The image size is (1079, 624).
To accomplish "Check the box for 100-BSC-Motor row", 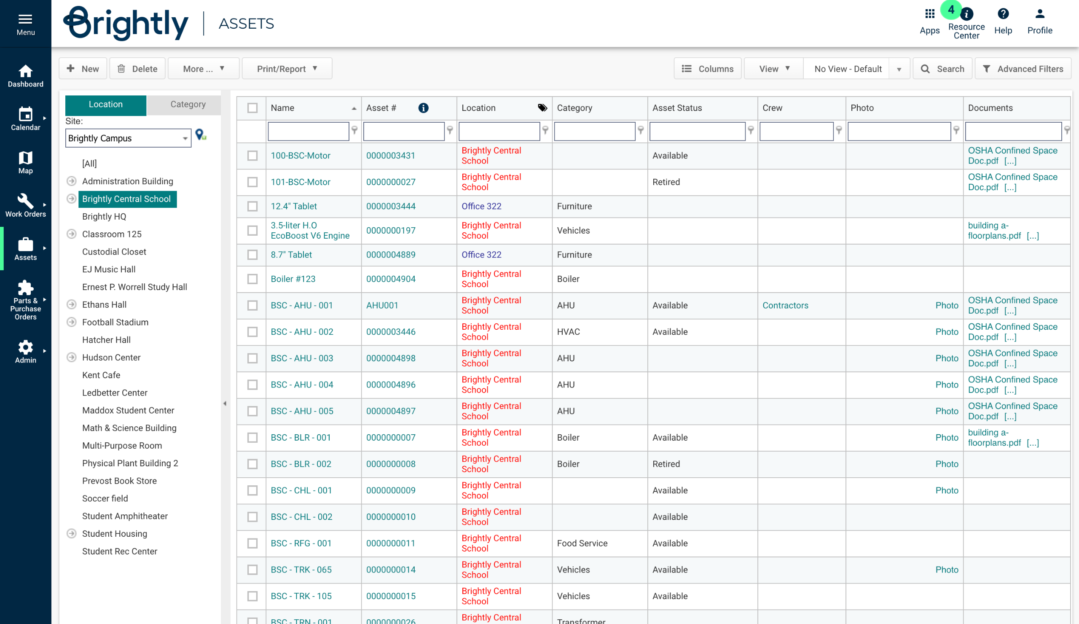I will (252, 156).
